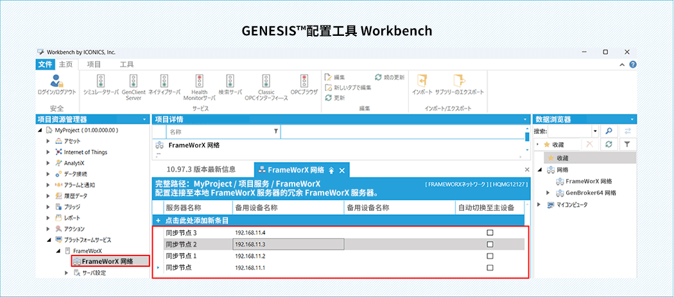The height and width of the screenshot is (297, 674).
Task: Click 新しいタブで編集 in the ribbon
Action: (x=348, y=88)
